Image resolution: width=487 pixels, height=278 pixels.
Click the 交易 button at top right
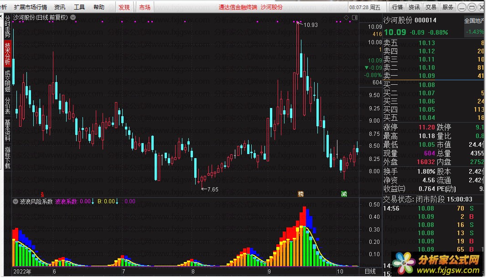point(431,7)
